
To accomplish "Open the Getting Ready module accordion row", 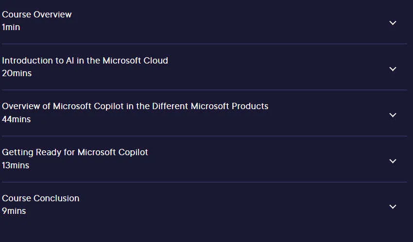I will 205,159.
